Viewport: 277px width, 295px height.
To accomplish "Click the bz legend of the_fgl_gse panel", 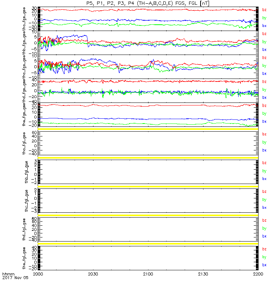I will pyautogui.click(x=264, y=249).
